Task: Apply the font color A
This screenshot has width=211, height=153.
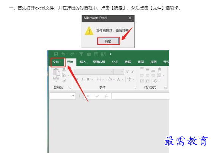Action: pos(118,80)
